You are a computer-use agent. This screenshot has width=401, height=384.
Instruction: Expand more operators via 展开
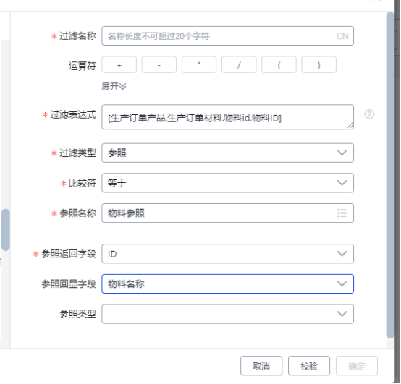[114, 87]
